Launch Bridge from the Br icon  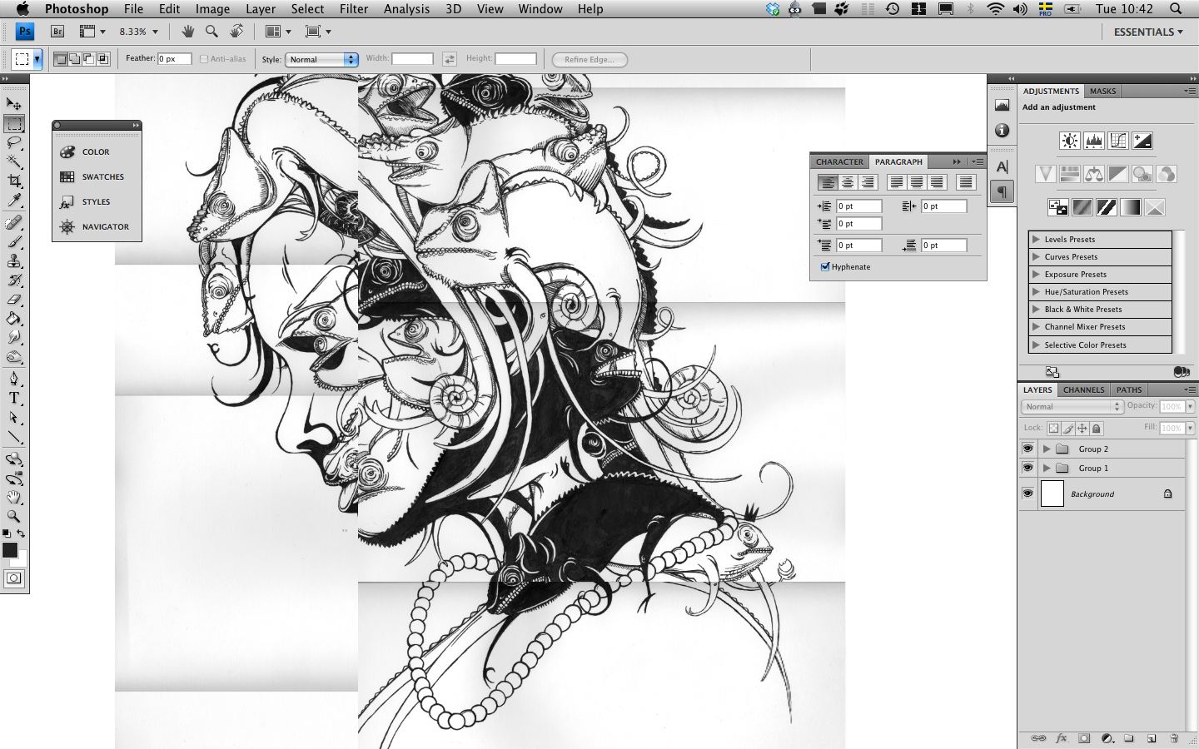[x=57, y=32]
